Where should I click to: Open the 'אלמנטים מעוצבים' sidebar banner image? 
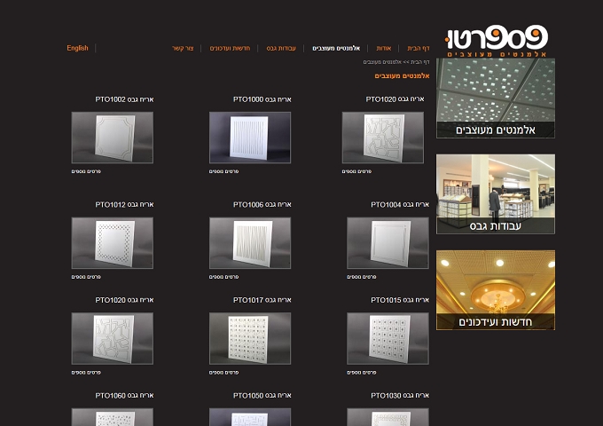[496, 99]
